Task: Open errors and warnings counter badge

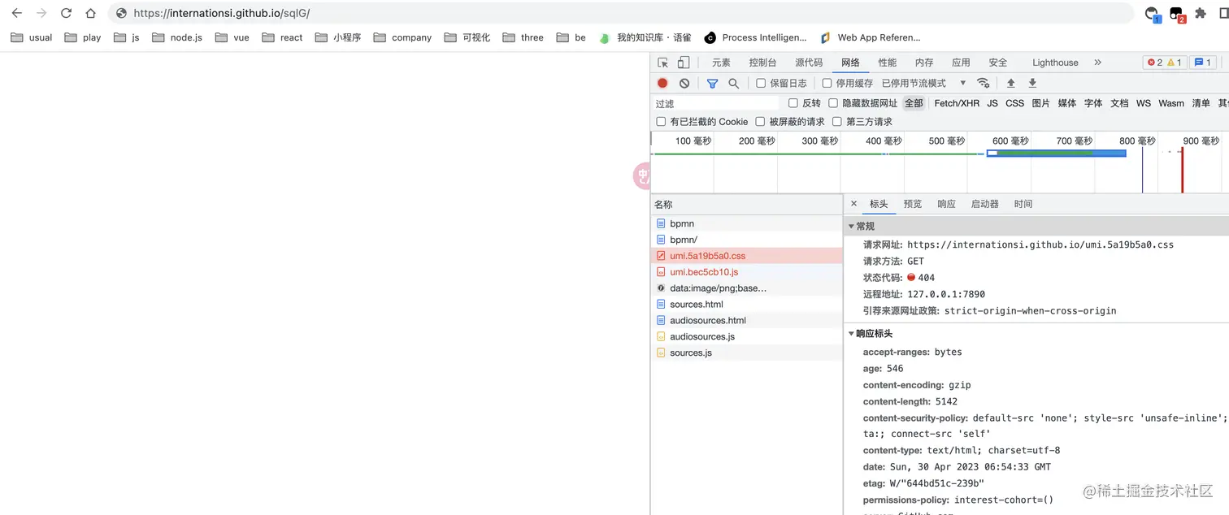Action: click(1165, 63)
